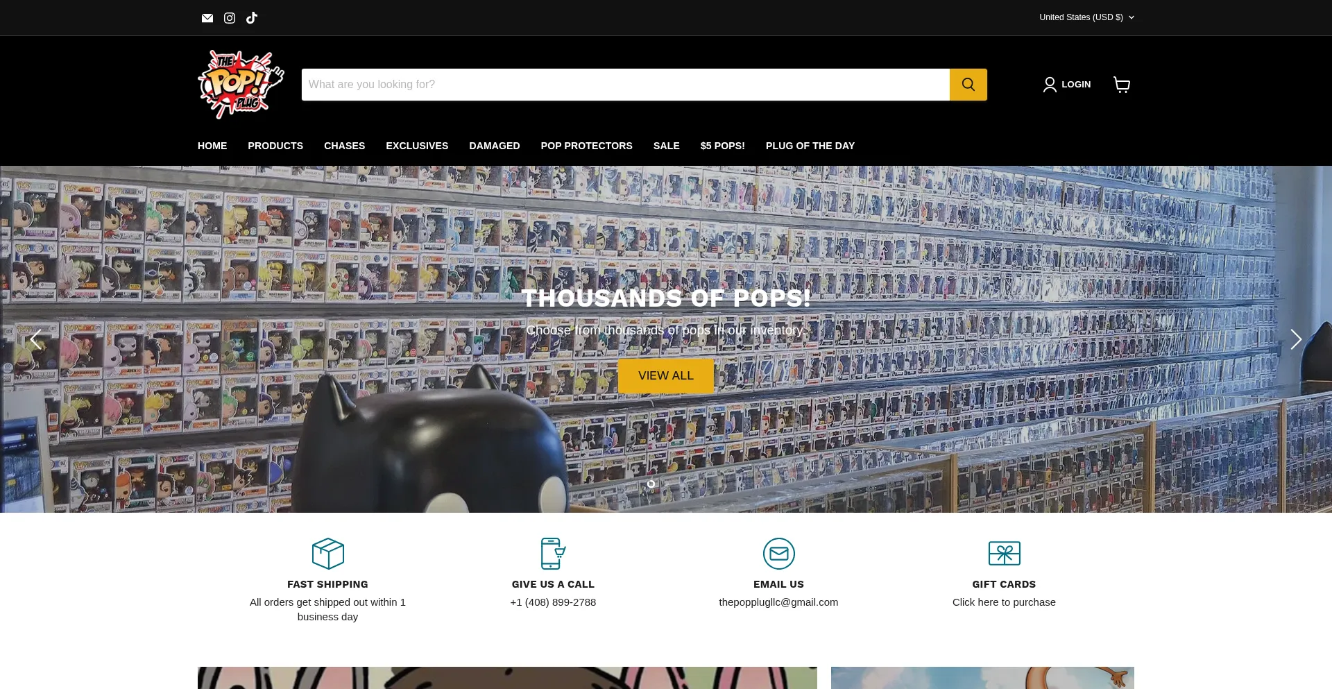The height and width of the screenshot is (689, 1332).
Task: Open the $5 Pops! menu item
Action: (x=722, y=146)
